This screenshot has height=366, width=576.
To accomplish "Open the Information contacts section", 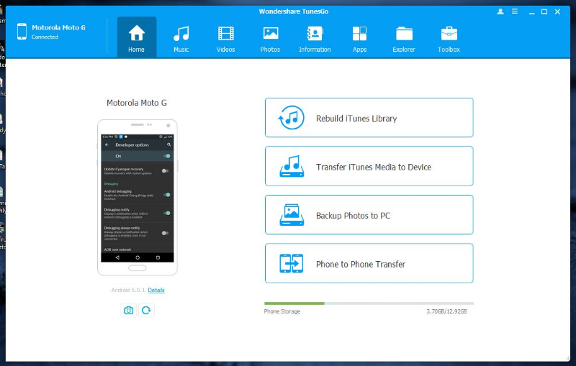I will [x=315, y=39].
